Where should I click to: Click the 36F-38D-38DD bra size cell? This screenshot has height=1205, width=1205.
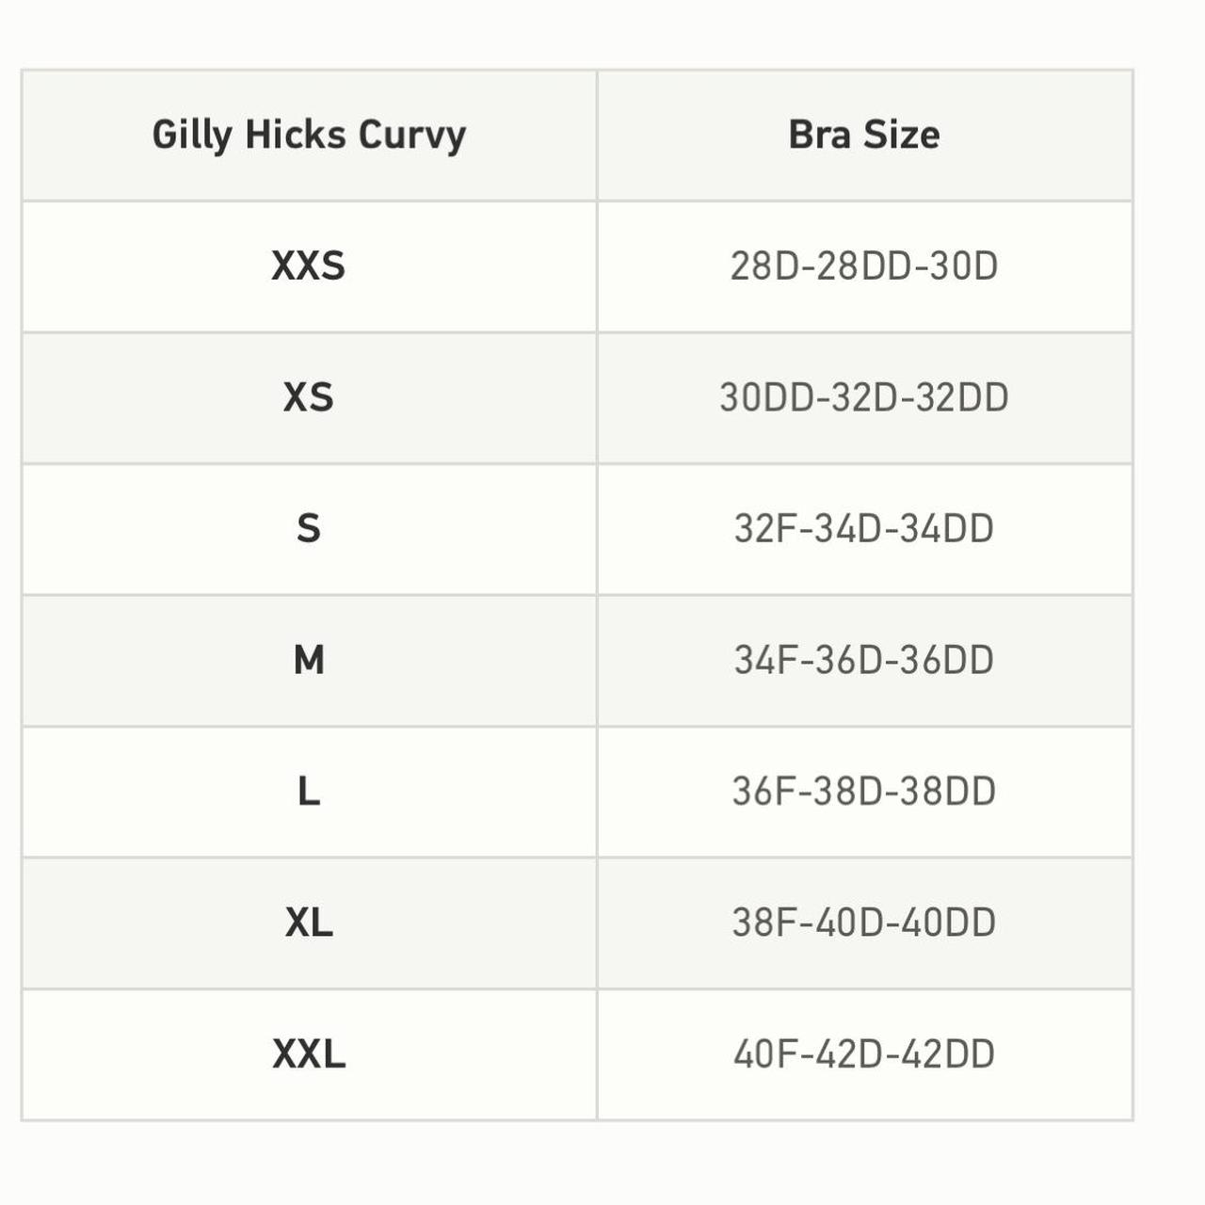point(864,791)
